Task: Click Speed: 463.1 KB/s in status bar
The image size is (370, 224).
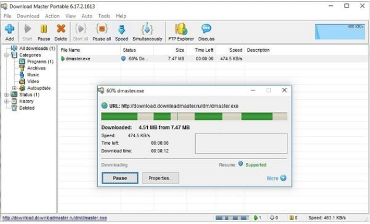Action: [327, 218]
